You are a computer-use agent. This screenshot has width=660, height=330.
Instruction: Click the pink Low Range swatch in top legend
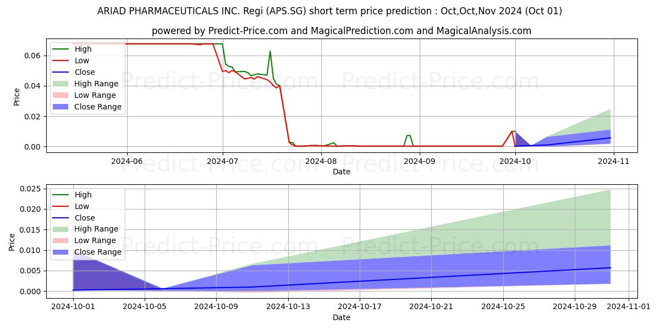[x=63, y=95]
